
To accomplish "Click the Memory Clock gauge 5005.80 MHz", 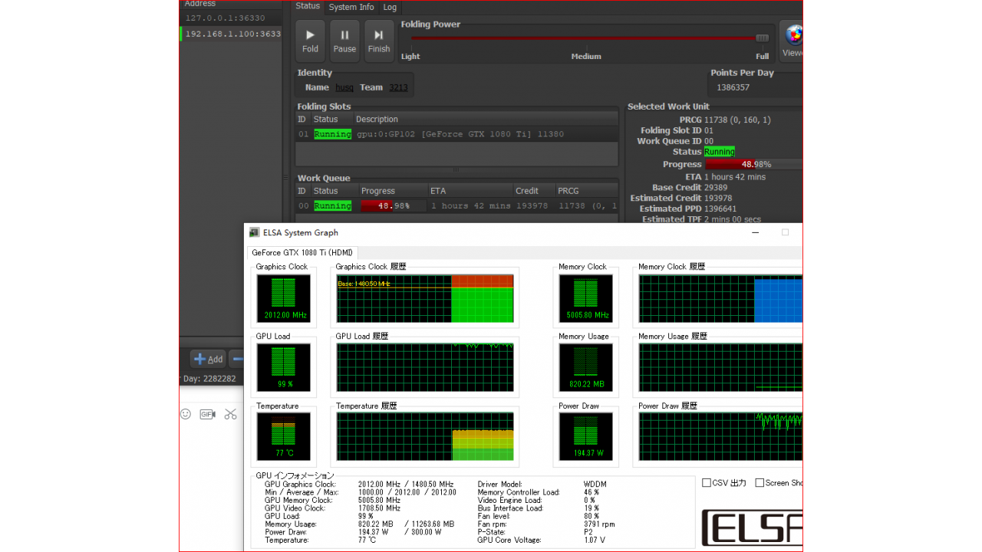I will (x=585, y=298).
